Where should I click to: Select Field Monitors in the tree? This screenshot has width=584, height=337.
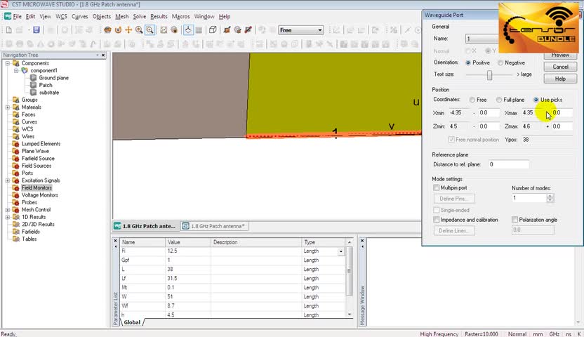point(36,187)
